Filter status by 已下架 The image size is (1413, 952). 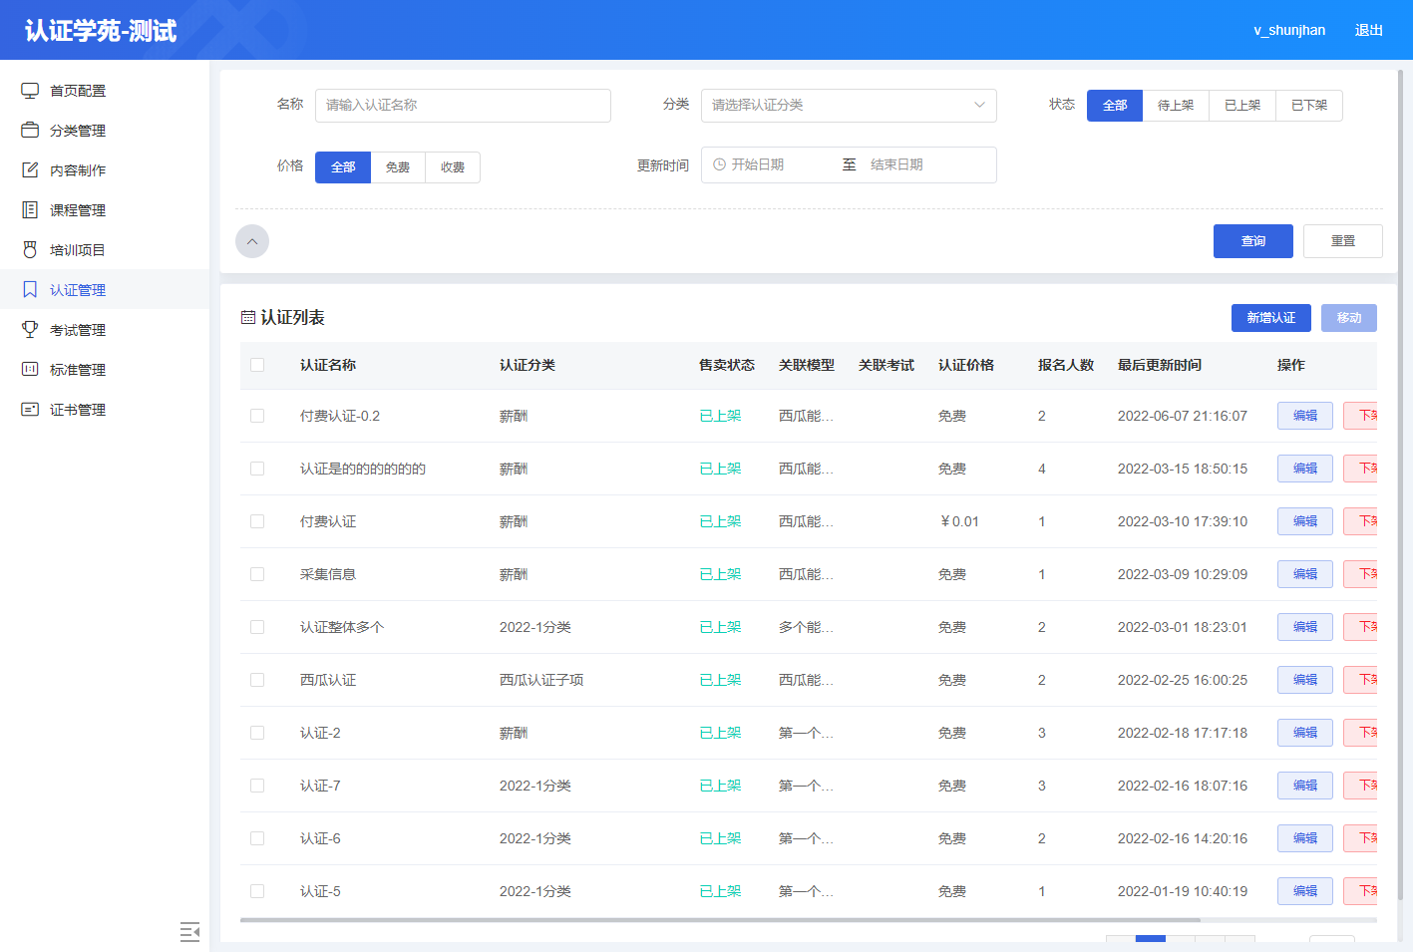(1309, 106)
